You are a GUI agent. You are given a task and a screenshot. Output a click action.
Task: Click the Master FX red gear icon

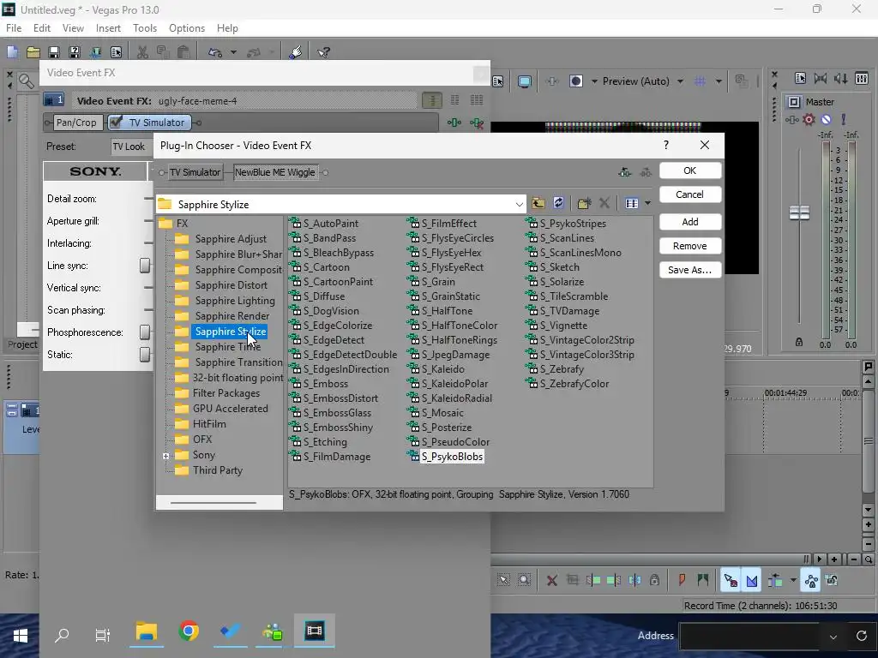point(809,119)
